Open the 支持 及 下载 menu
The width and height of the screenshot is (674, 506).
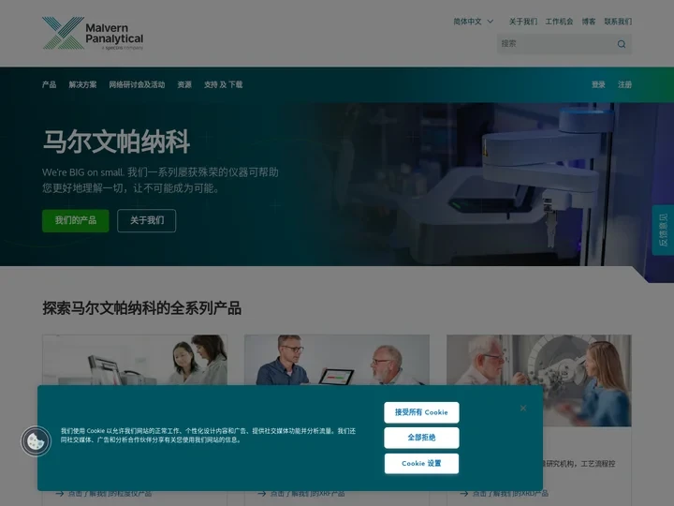click(223, 84)
